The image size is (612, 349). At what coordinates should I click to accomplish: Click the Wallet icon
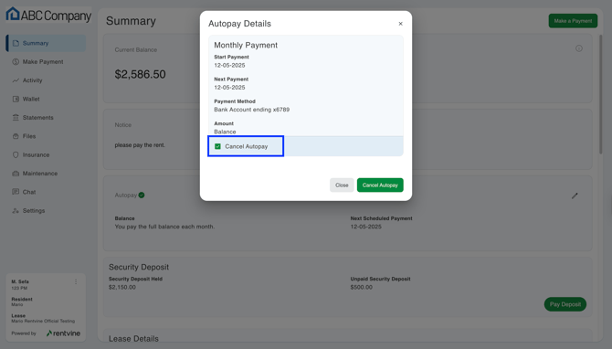click(x=16, y=100)
